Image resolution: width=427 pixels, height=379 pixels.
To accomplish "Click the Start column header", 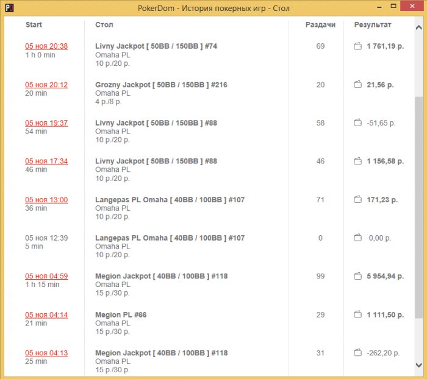I will pyautogui.click(x=34, y=25).
